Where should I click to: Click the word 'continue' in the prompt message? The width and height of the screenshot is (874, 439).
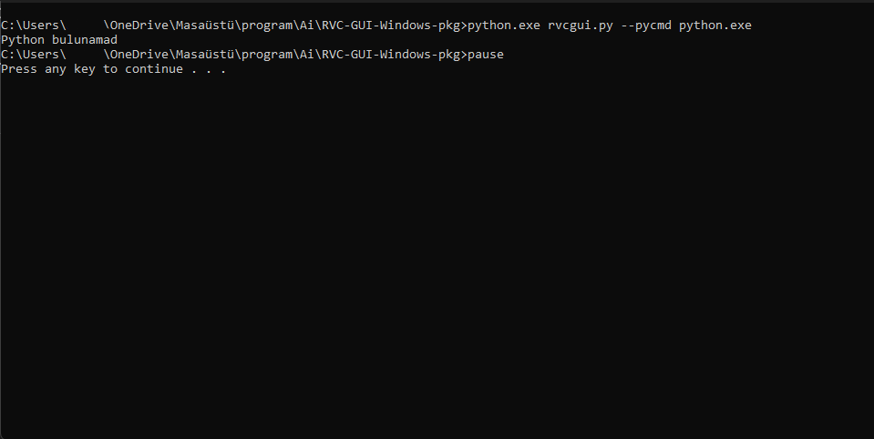pos(153,69)
